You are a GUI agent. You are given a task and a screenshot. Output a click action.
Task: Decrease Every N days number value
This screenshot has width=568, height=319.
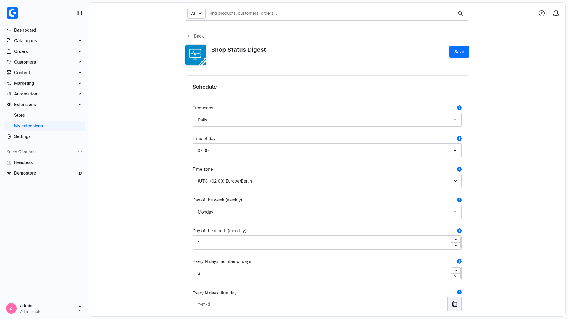(x=456, y=276)
